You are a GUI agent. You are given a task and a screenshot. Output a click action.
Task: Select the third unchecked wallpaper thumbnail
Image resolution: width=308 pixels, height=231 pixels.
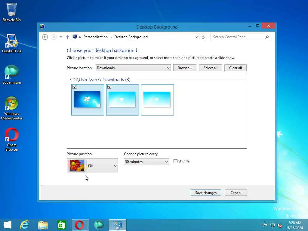click(157, 100)
